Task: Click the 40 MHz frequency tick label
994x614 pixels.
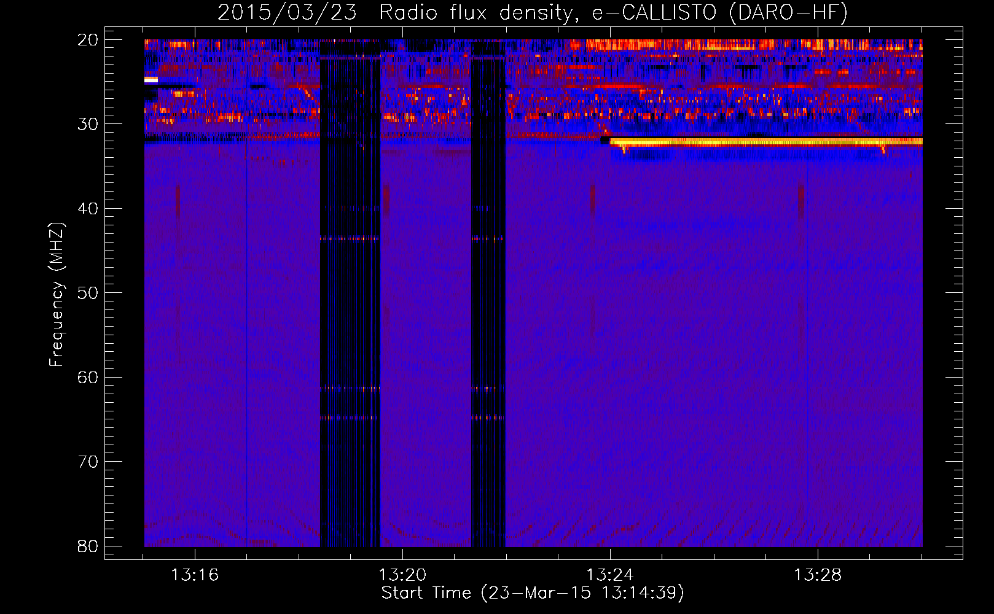Action: tap(88, 209)
